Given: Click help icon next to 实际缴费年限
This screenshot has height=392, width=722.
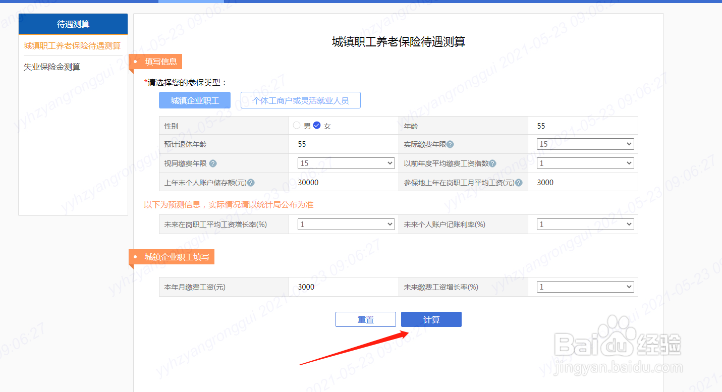Looking at the screenshot, I should pos(450,144).
